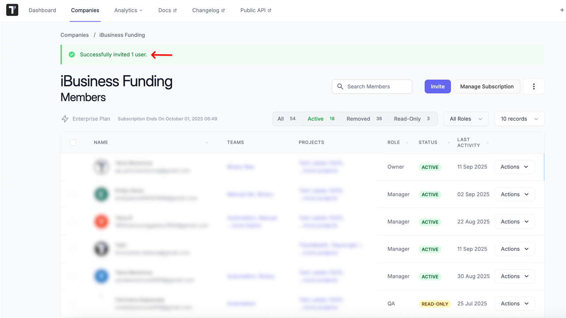
Task: Click the Invite button
Action: [x=437, y=87]
